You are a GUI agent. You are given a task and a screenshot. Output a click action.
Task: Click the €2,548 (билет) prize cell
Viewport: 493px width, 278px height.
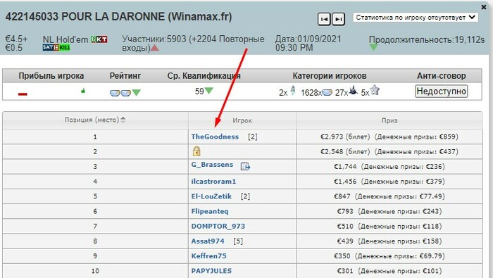coord(389,151)
